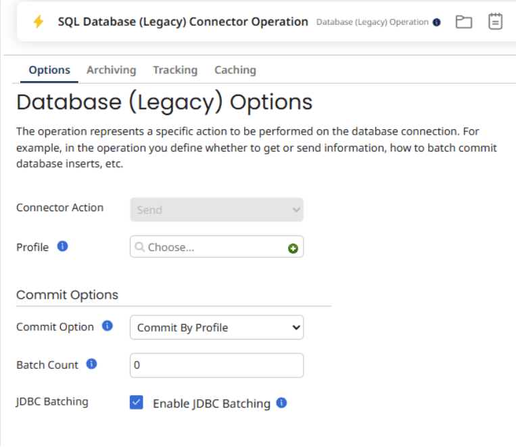The image size is (516, 448).
Task: Click the Commit Option info icon
Action: click(107, 326)
